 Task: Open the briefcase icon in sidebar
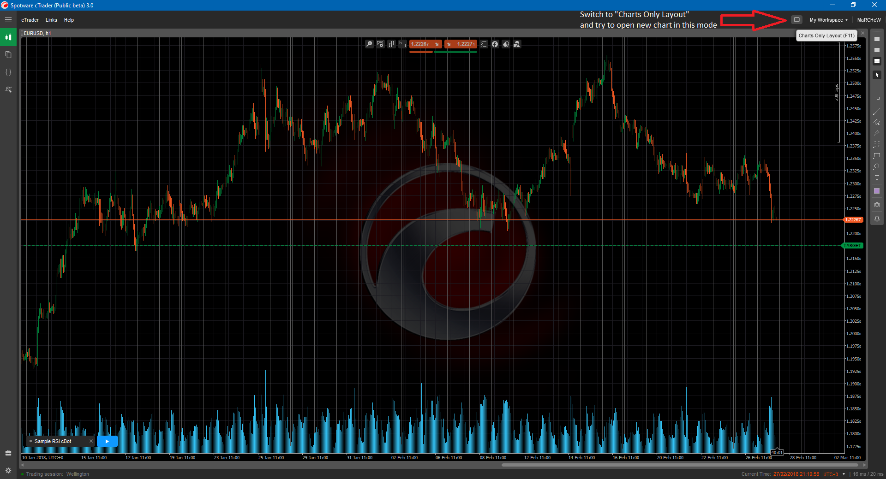pos(8,453)
